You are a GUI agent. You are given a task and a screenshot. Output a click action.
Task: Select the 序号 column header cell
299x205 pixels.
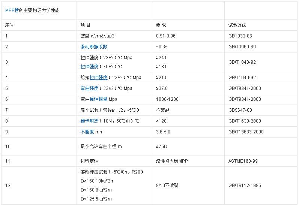(9, 25)
